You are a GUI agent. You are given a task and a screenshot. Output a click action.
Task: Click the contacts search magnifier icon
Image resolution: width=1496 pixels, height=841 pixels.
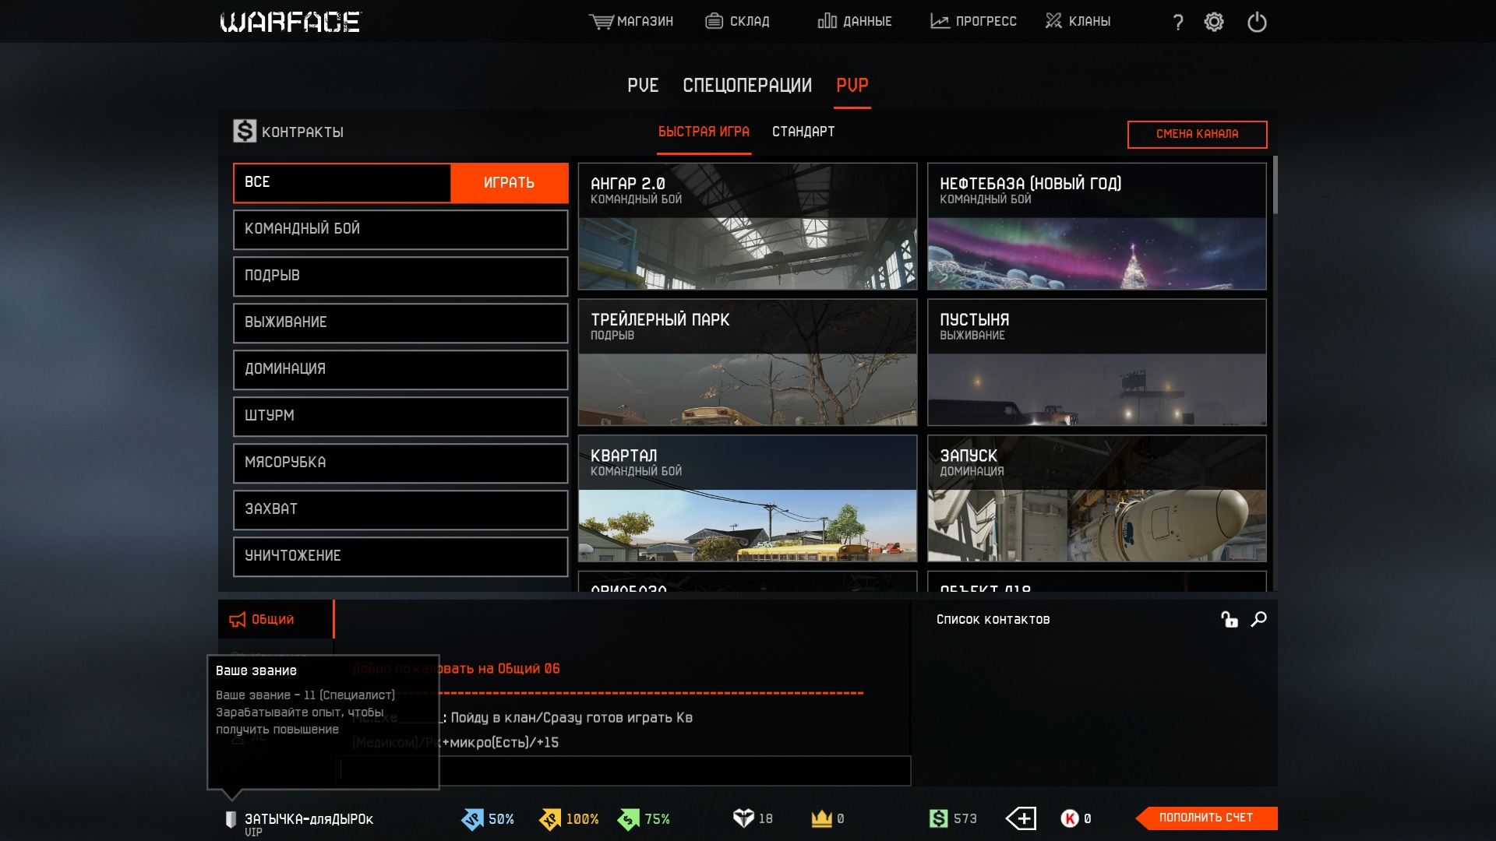(x=1258, y=619)
